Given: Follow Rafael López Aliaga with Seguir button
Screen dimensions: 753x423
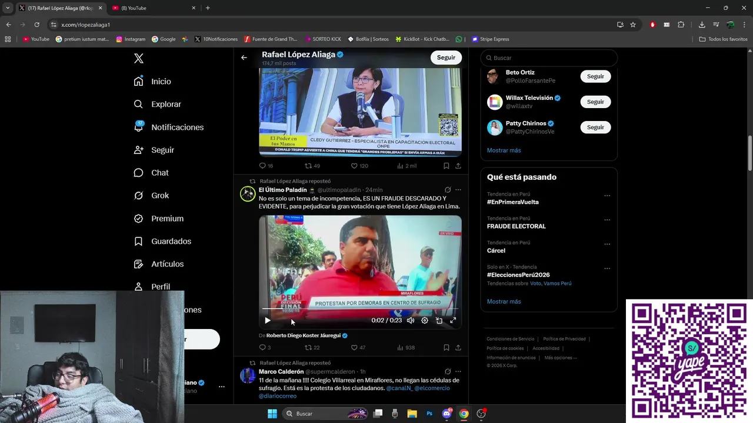Looking at the screenshot, I should click(446, 58).
